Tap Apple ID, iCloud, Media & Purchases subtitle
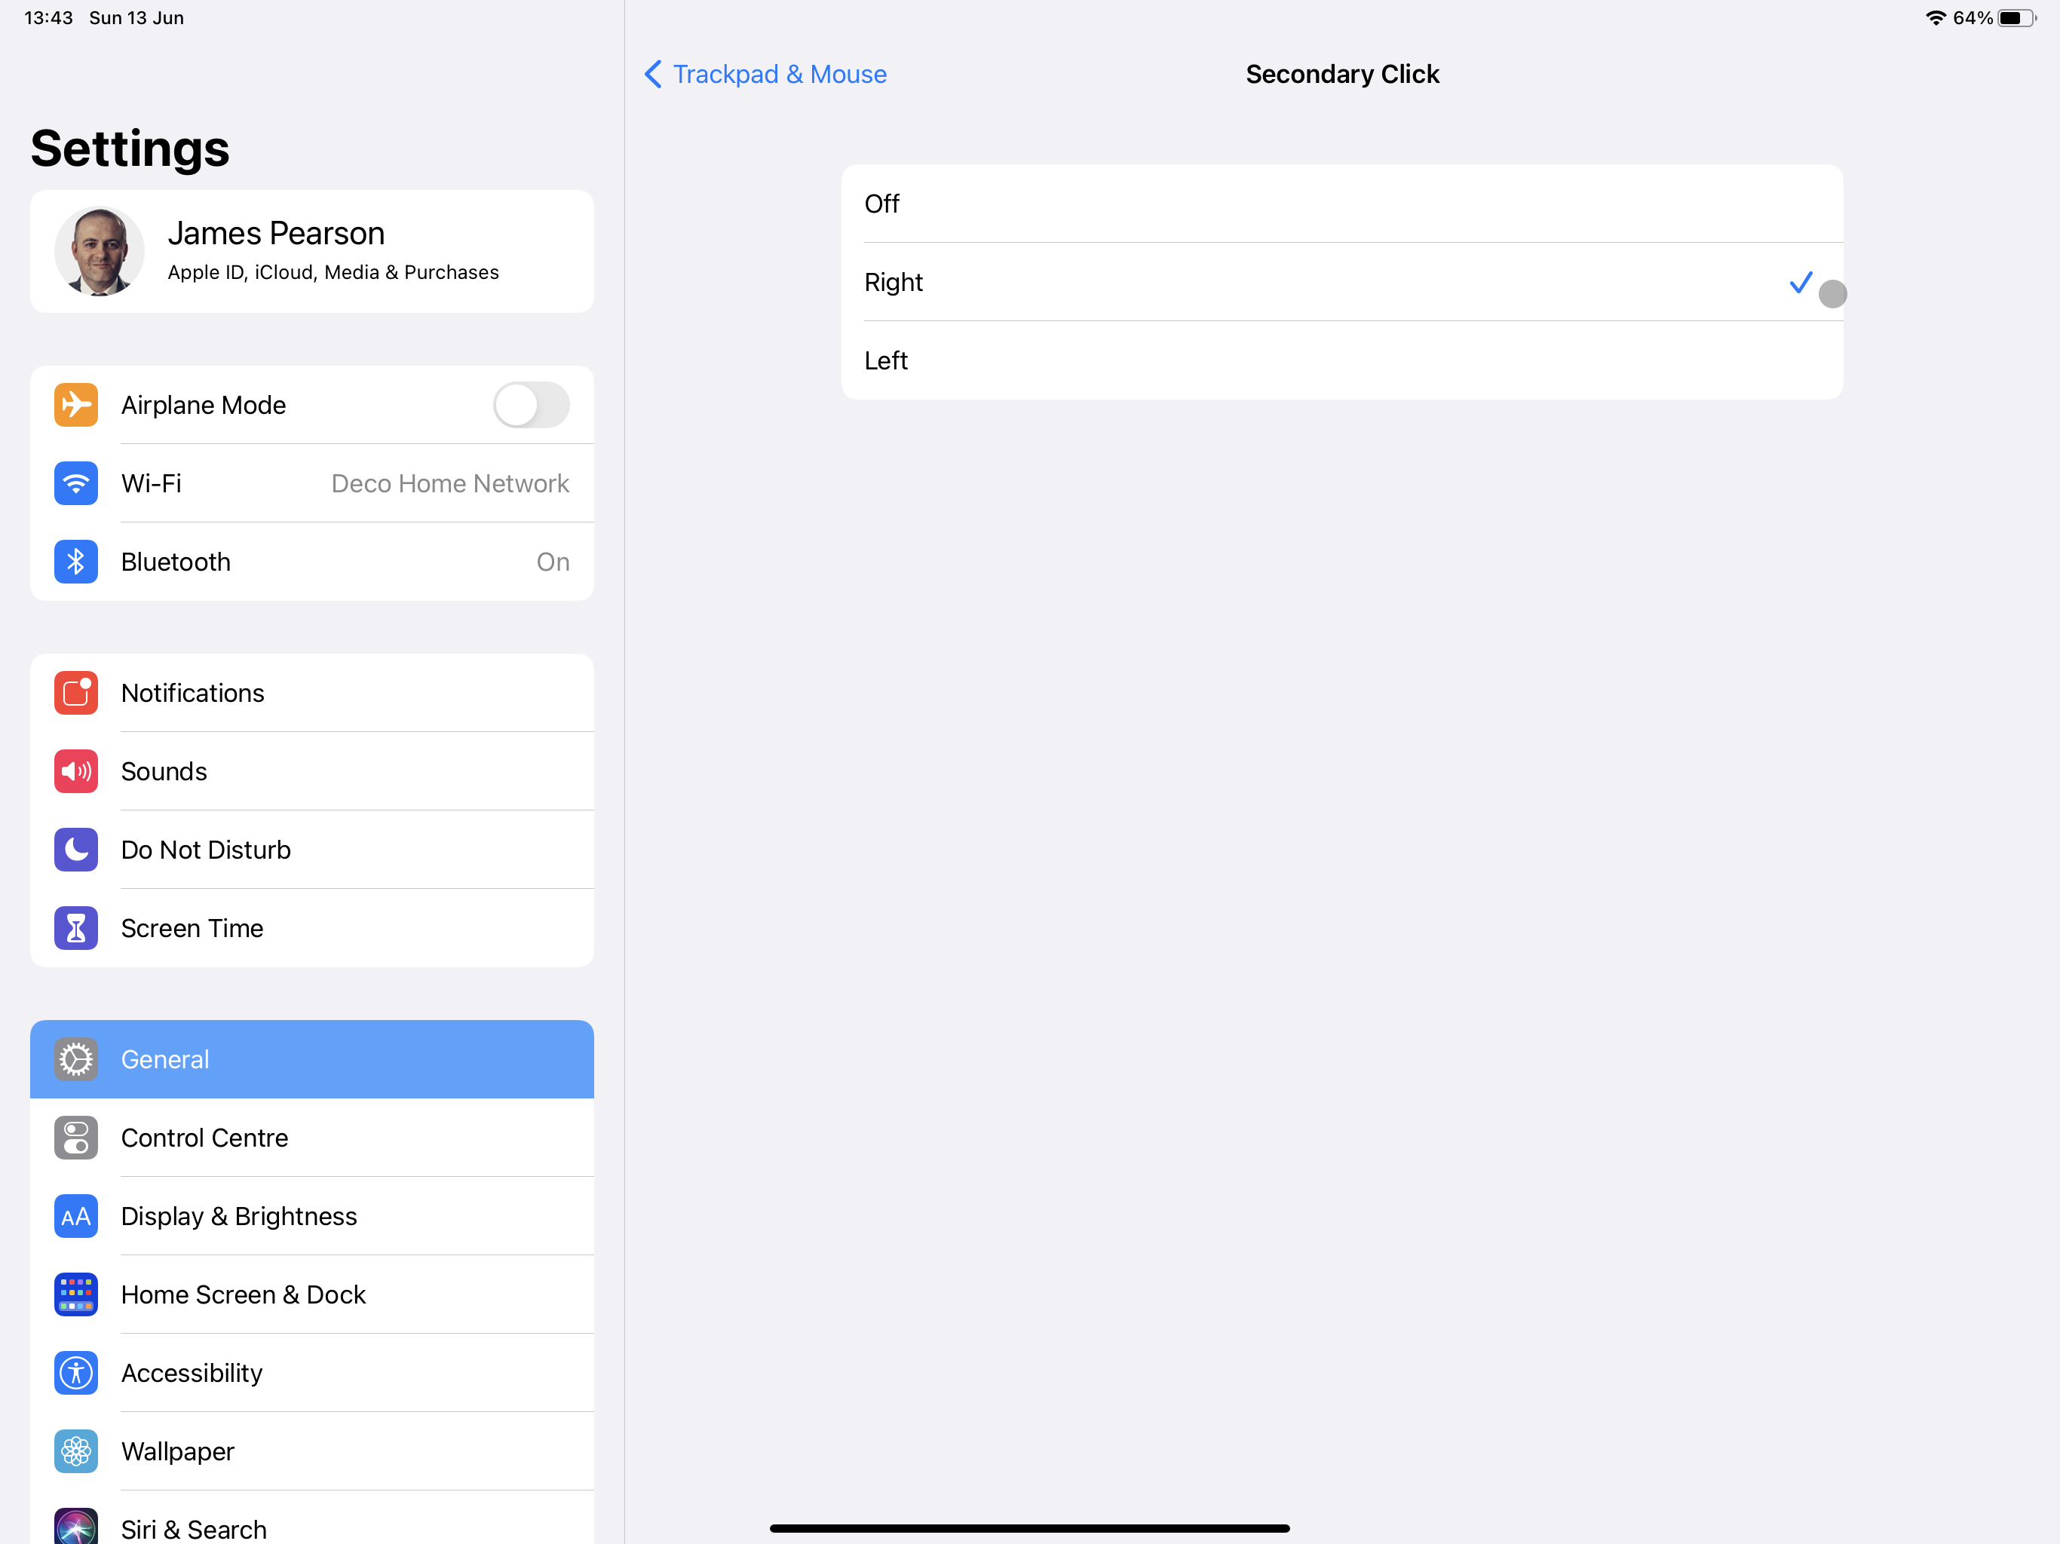Viewport: 2060px width, 1544px height. click(333, 273)
